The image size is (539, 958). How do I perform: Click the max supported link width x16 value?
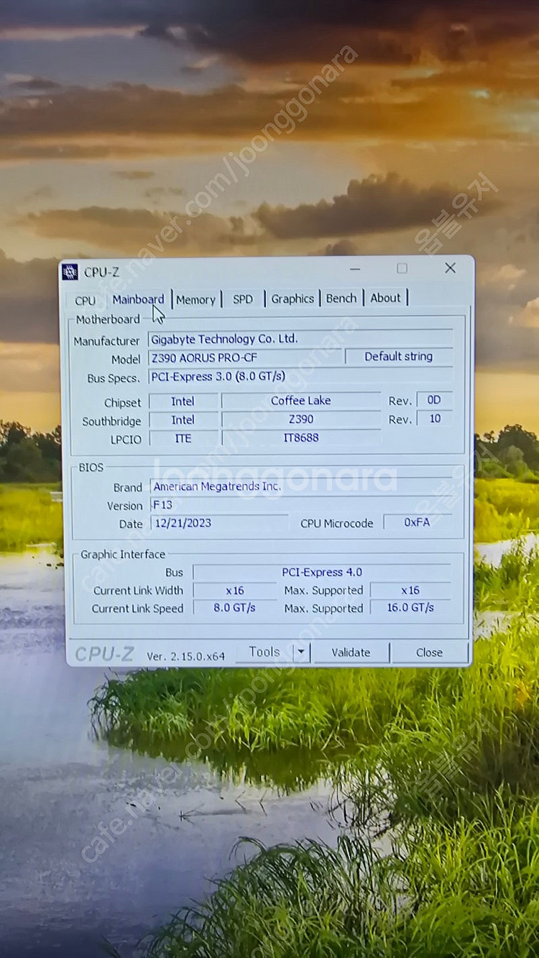point(410,590)
